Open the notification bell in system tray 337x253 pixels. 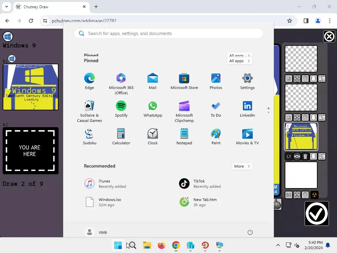click(328, 245)
